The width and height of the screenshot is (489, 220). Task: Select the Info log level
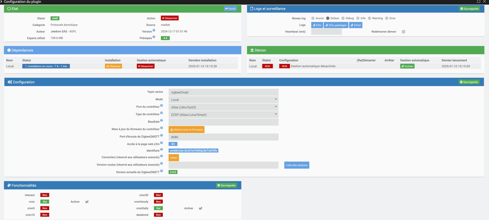358,18
